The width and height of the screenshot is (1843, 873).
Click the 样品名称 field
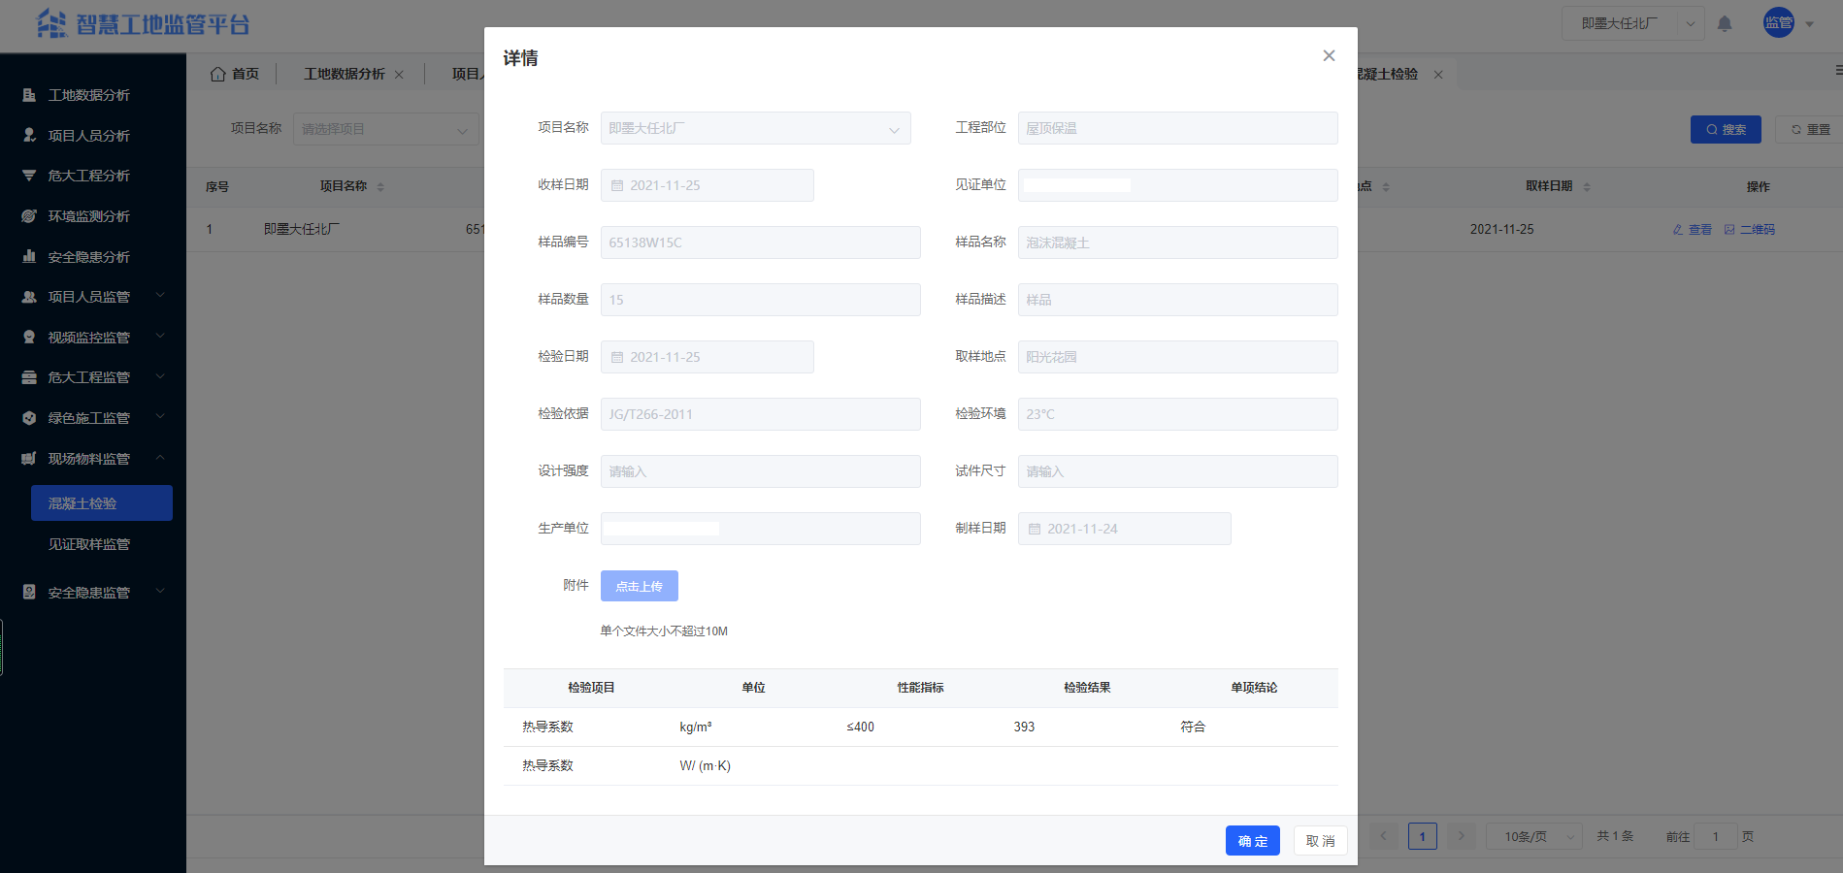1177,242
